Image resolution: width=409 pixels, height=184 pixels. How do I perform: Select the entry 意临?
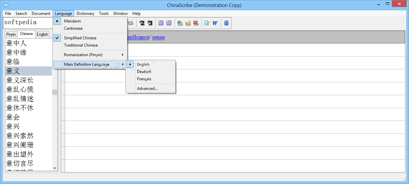click(28, 62)
